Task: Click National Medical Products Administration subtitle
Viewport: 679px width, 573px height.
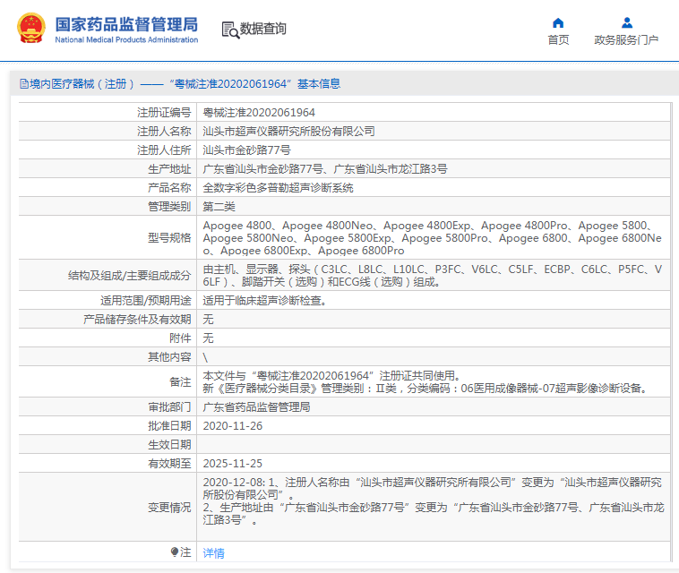Action: (126, 39)
